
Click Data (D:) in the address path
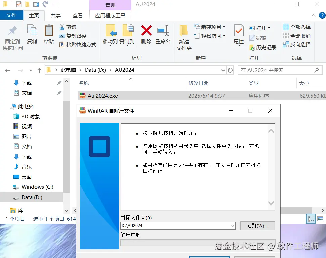pyautogui.click(x=95, y=70)
